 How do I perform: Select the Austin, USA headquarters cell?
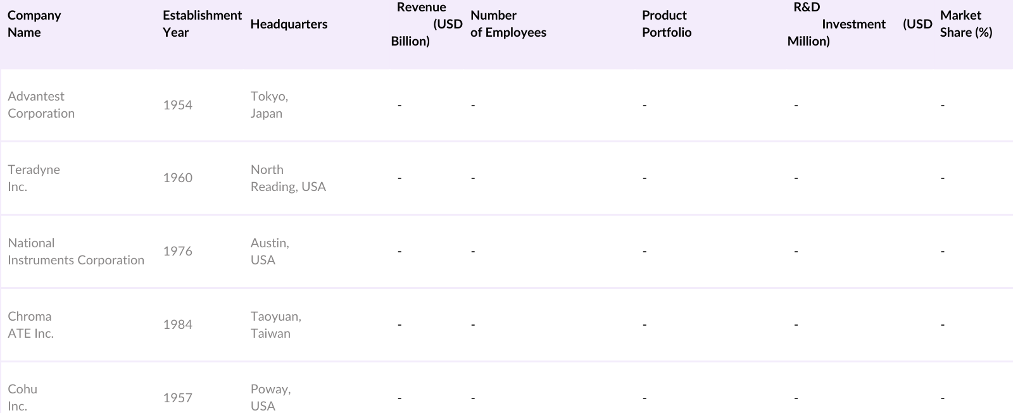270,252
